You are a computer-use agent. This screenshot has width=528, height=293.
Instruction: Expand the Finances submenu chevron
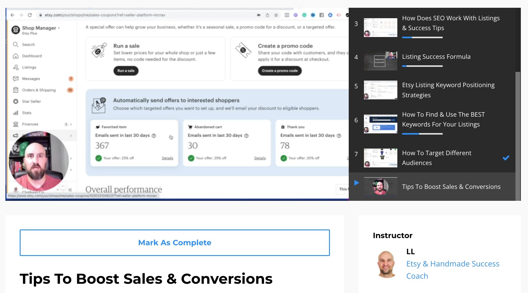pyautogui.click(x=71, y=124)
